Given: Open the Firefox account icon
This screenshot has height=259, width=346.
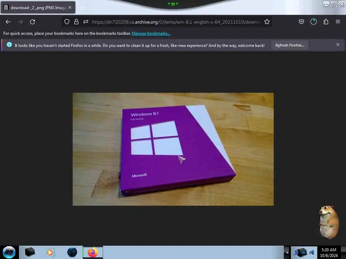Looking at the screenshot, I should [314, 22].
